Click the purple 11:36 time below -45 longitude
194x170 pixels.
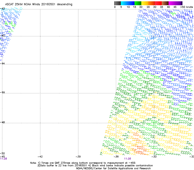tap(3, 159)
